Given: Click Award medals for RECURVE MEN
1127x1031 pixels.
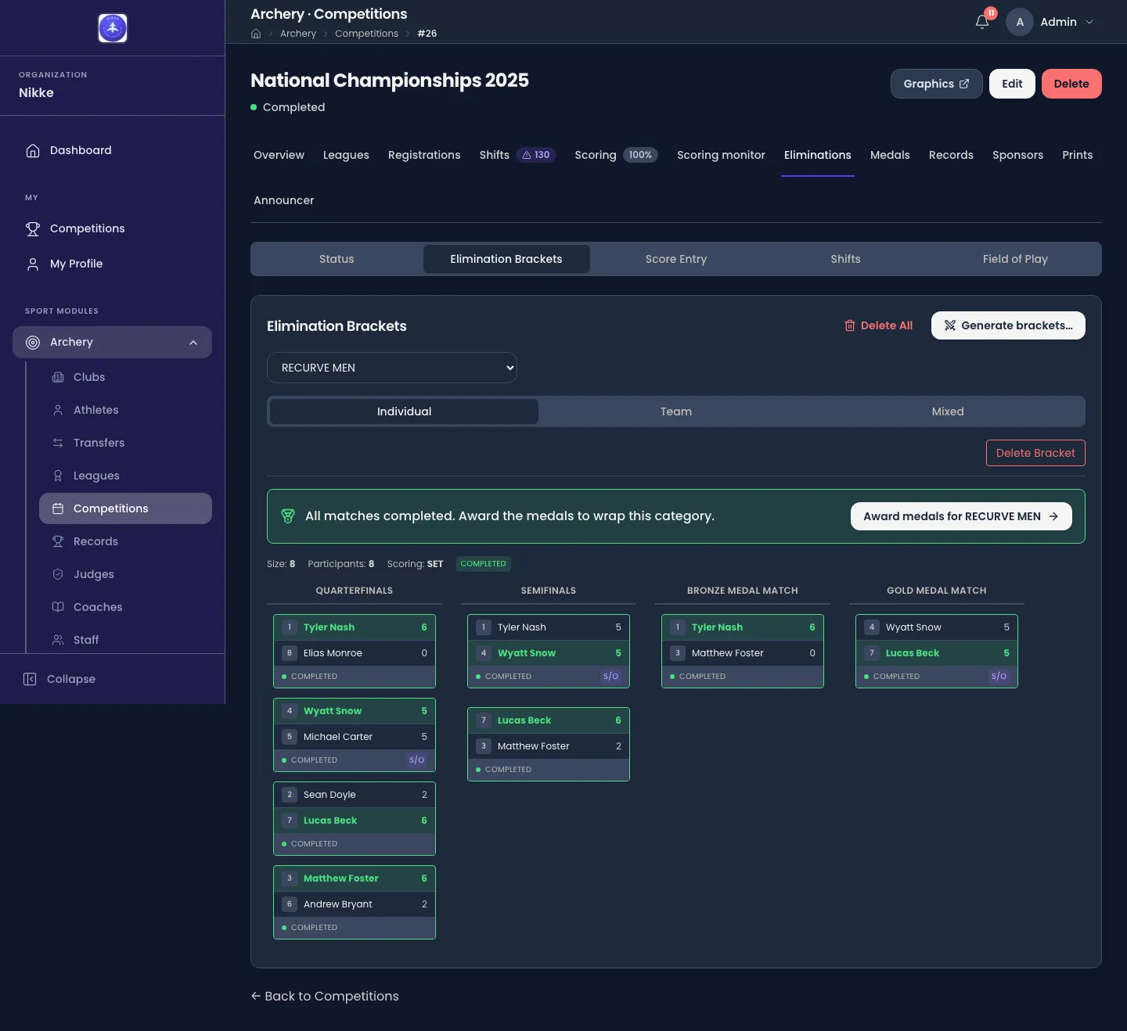Looking at the screenshot, I should (x=961, y=516).
